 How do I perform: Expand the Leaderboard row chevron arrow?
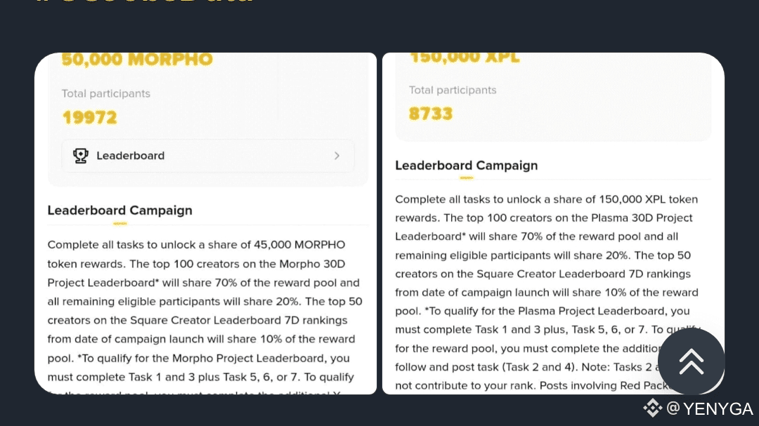[337, 156]
